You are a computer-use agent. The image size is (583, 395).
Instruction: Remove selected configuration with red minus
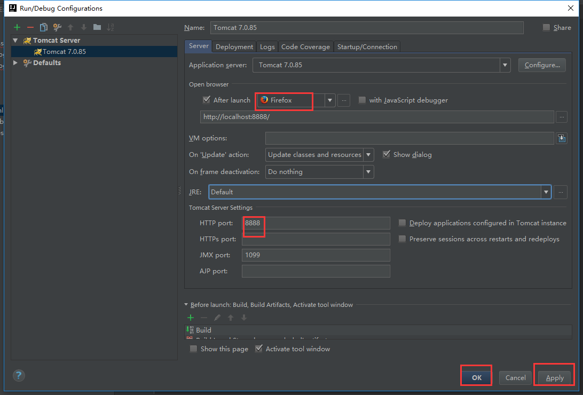coord(30,27)
